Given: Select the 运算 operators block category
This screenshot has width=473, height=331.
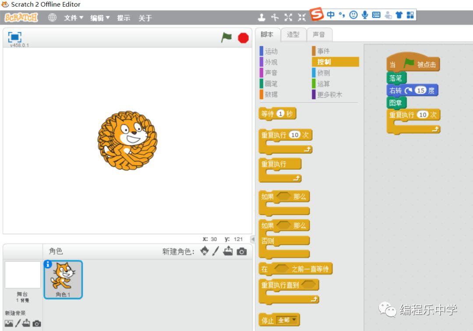Looking at the screenshot, I should 323,84.
